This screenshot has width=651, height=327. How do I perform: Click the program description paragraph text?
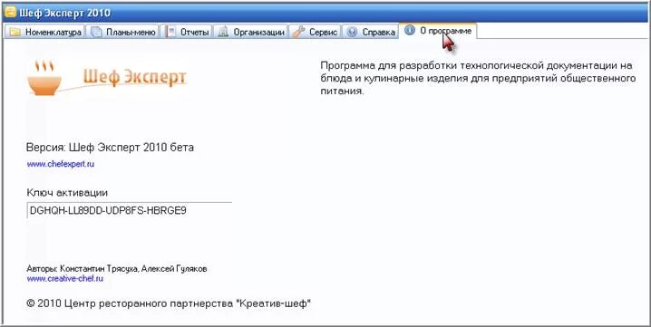478,79
